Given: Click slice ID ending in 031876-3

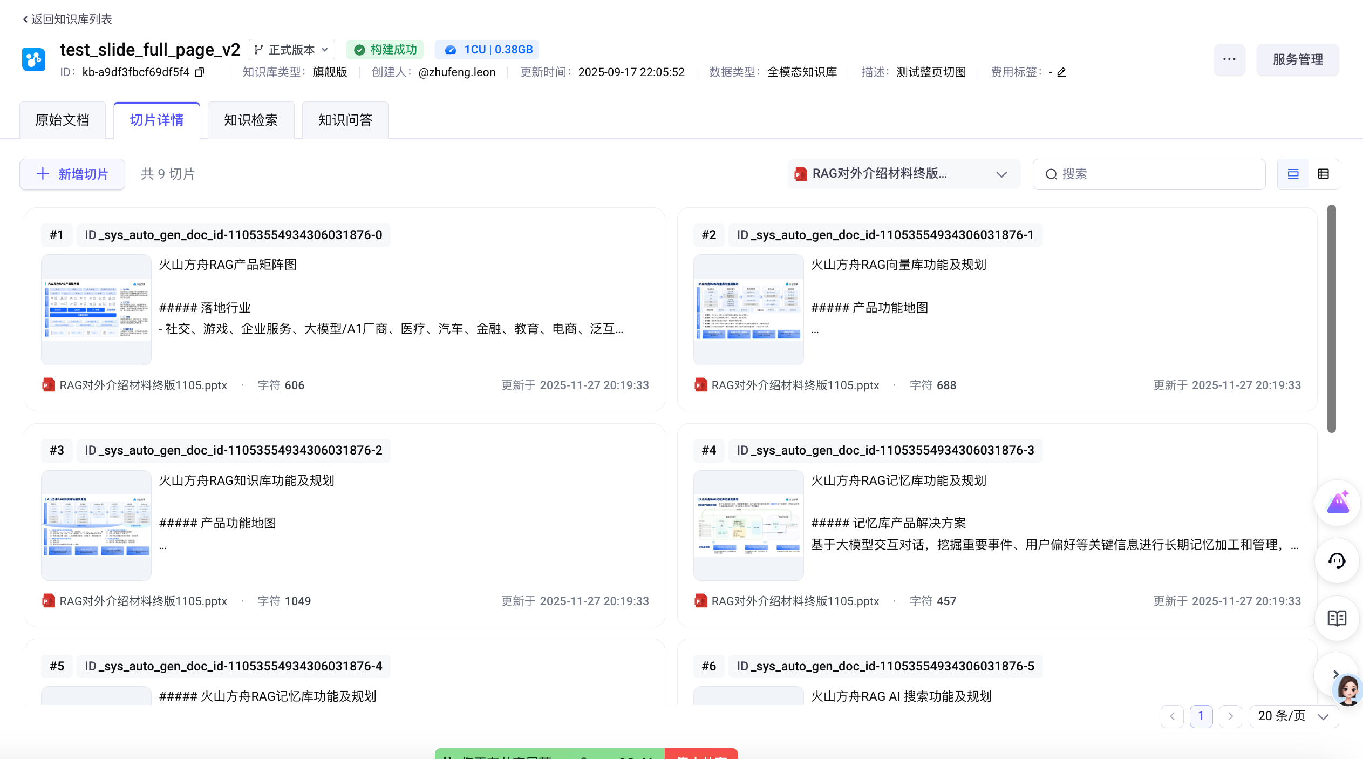Looking at the screenshot, I should [x=885, y=450].
